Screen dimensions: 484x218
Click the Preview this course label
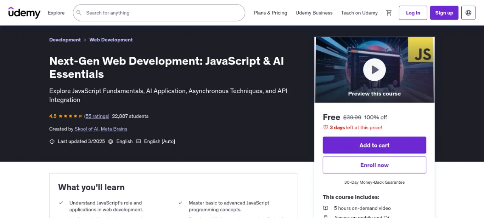point(374,94)
